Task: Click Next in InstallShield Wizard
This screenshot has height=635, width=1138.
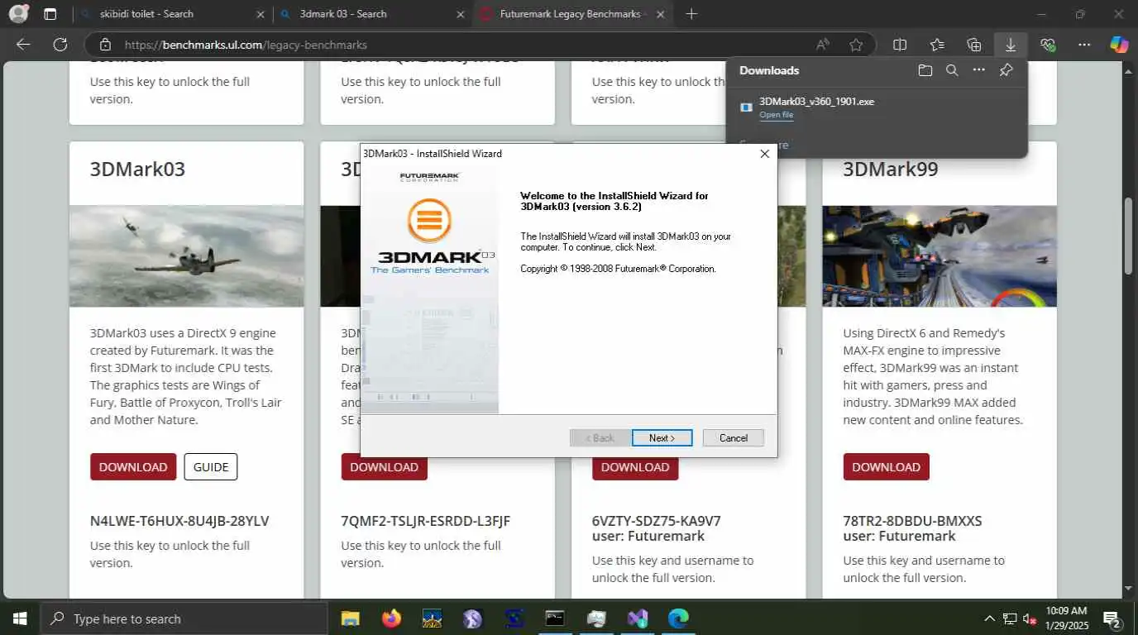Action: [x=662, y=437]
